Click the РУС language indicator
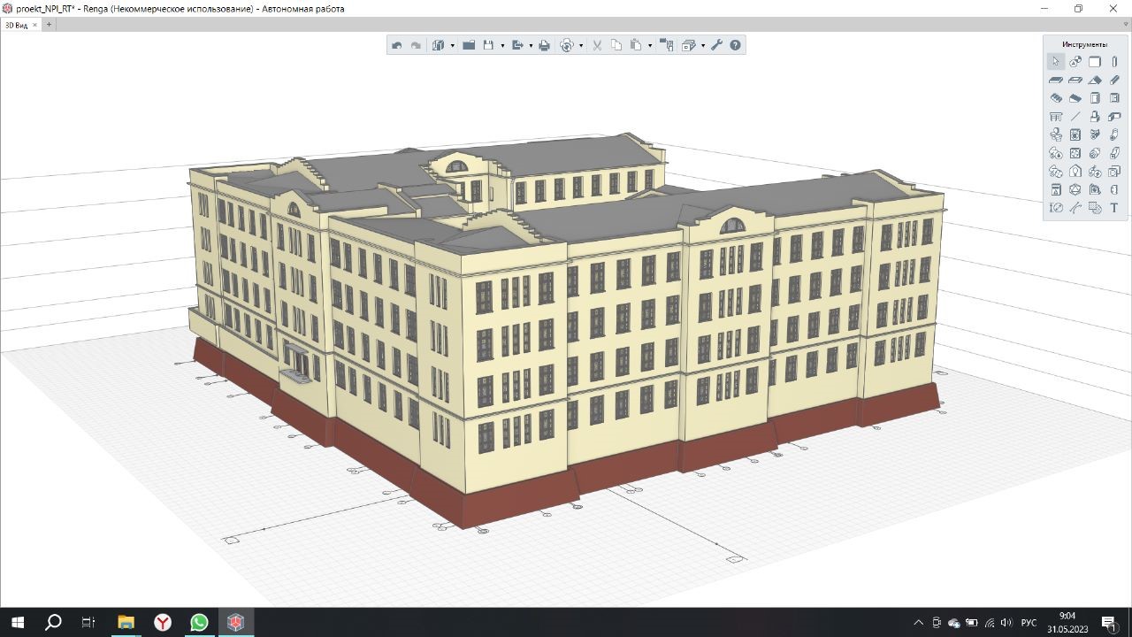This screenshot has height=637, width=1132. click(x=1029, y=623)
